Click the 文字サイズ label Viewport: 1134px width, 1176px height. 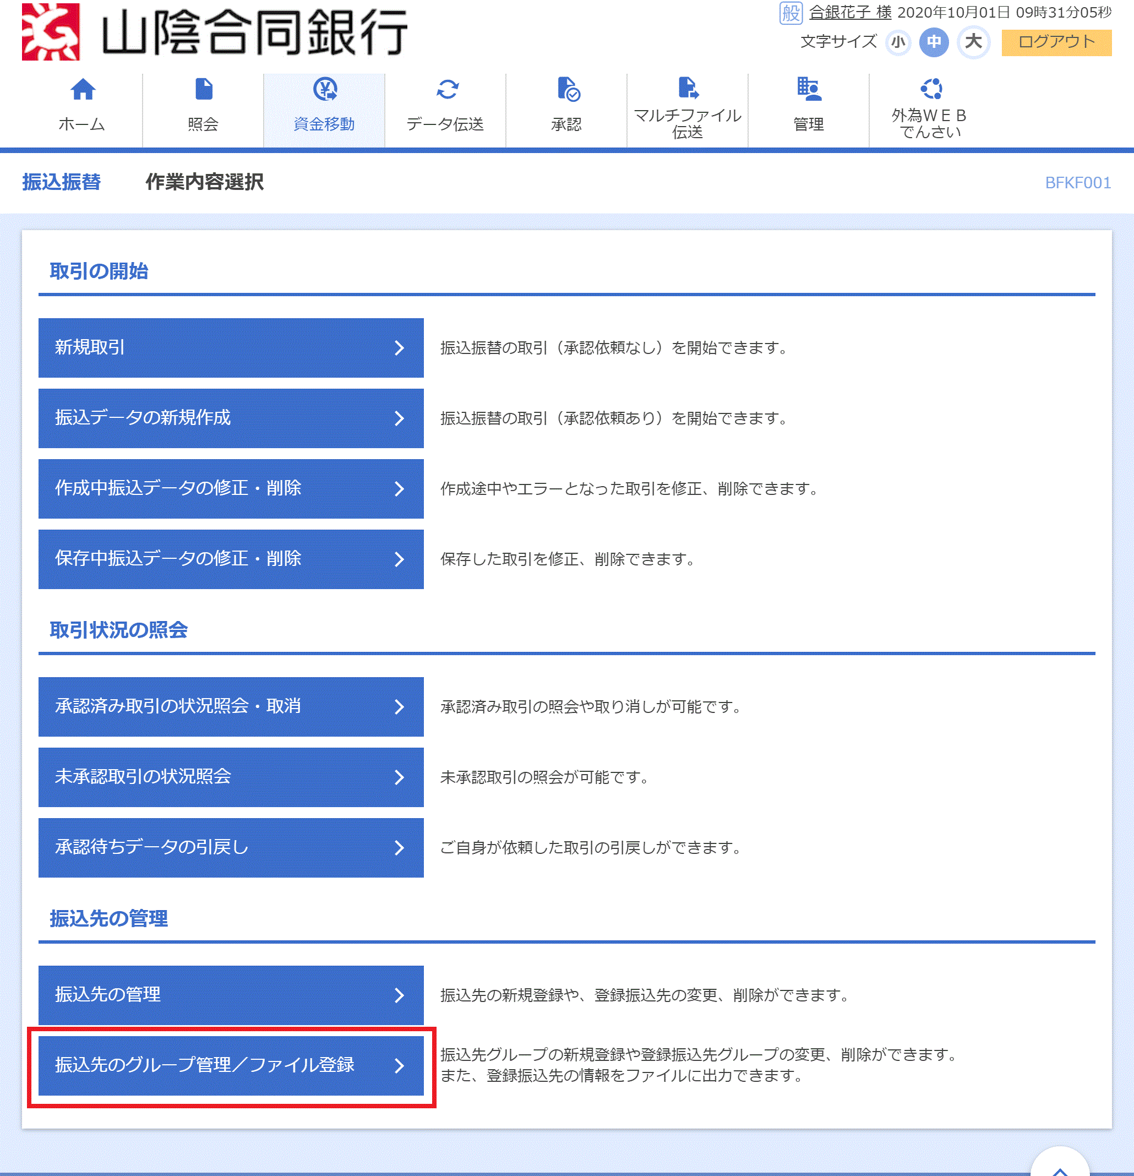tap(839, 42)
